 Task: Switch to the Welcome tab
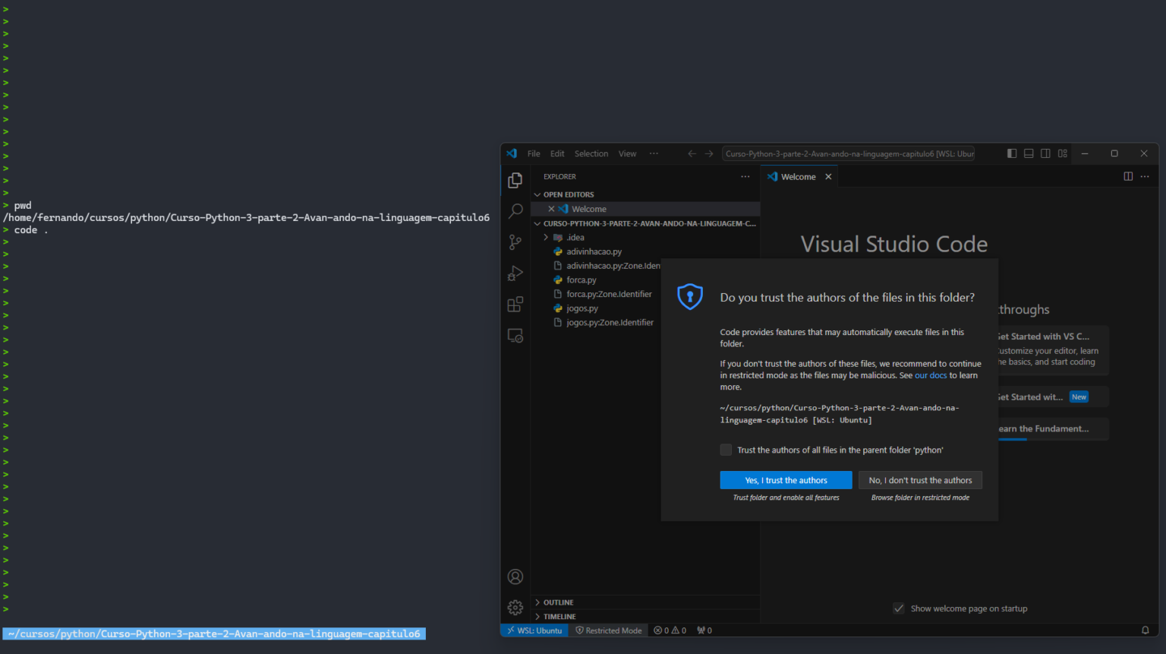(798, 175)
